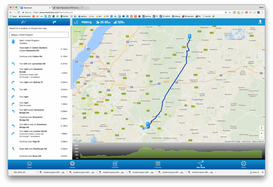273x187 pixels.
Task: Select Turn left toward Grosvenor Bridge Rd
Action: point(39,111)
